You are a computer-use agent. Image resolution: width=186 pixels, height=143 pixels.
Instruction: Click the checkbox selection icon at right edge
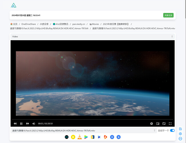(180, 129)
